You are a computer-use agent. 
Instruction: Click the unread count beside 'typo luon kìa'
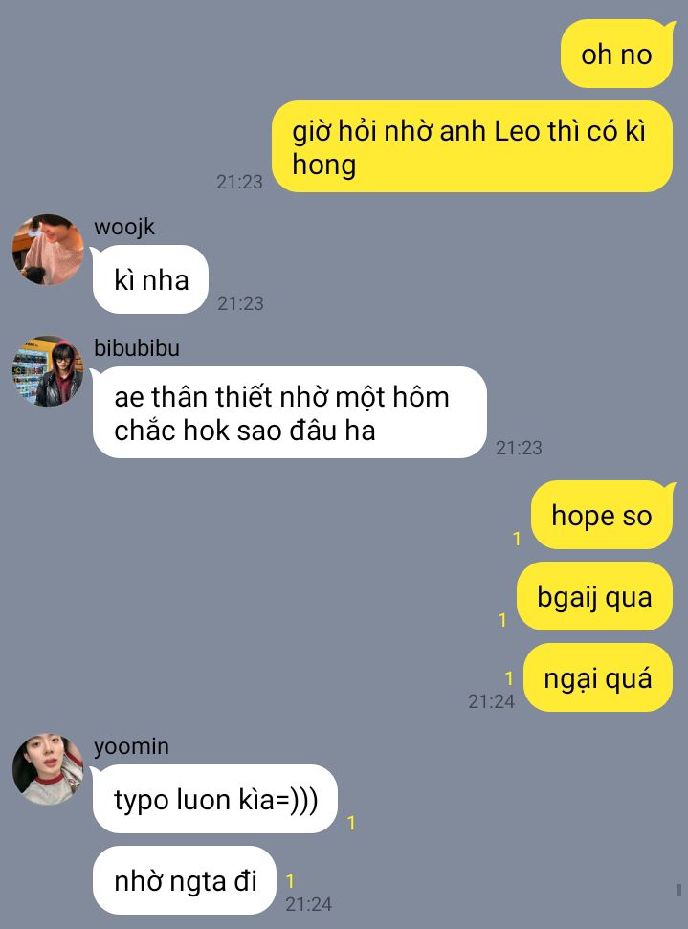(x=351, y=823)
